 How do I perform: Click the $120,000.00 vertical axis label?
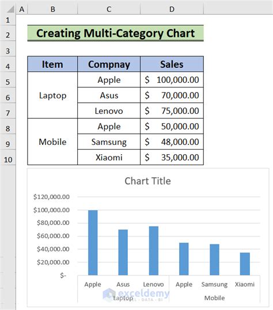pos(51,197)
